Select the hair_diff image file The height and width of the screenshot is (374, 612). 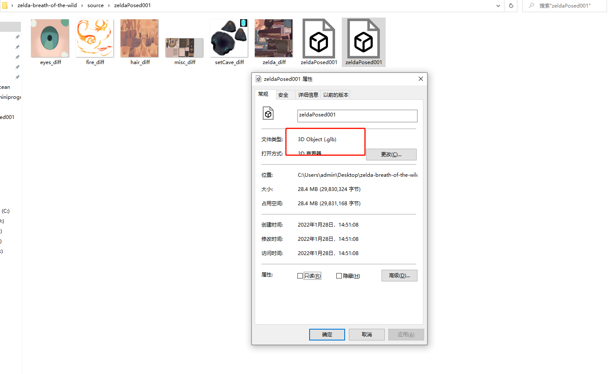[x=140, y=42]
